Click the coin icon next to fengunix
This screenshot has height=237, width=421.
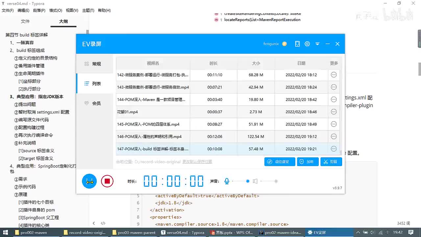pos(285,44)
